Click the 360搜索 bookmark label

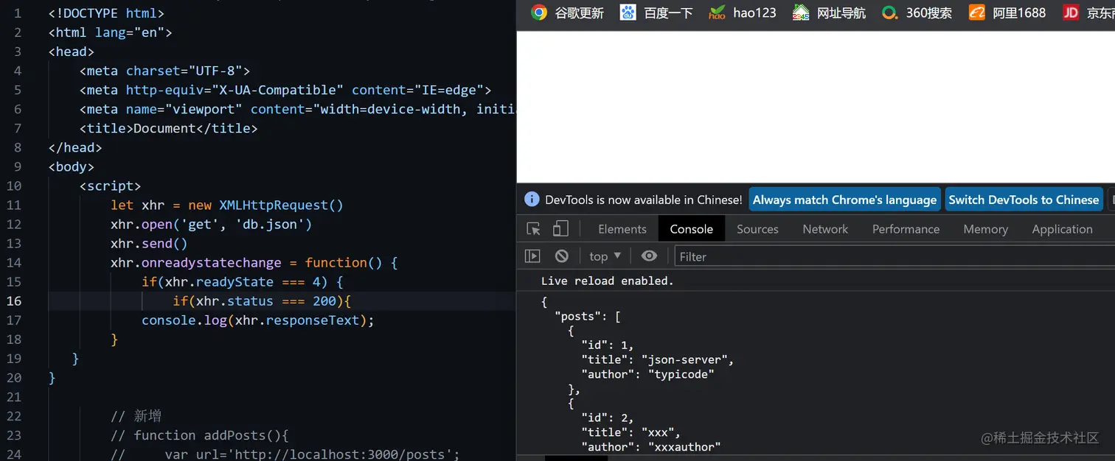pyautogui.click(x=928, y=13)
